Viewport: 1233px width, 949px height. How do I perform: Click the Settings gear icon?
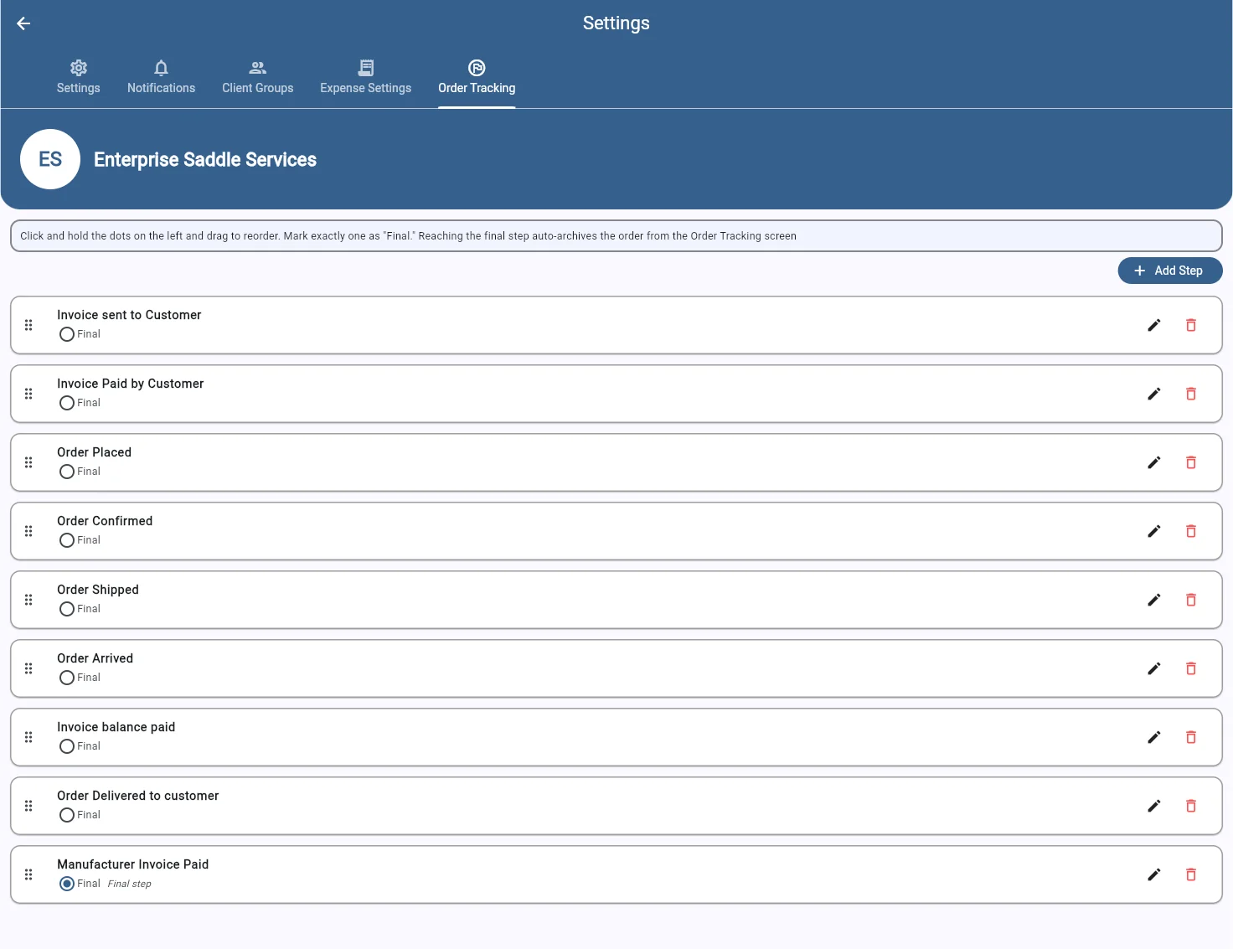(x=78, y=67)
